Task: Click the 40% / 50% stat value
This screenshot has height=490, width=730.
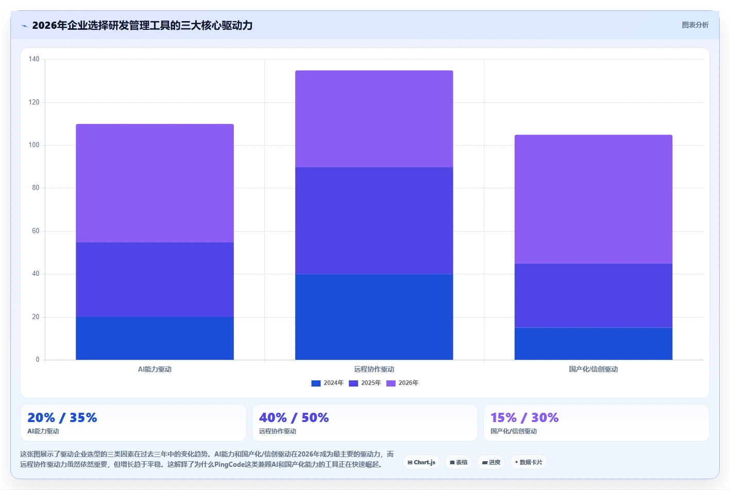Action: coord(294,417)
